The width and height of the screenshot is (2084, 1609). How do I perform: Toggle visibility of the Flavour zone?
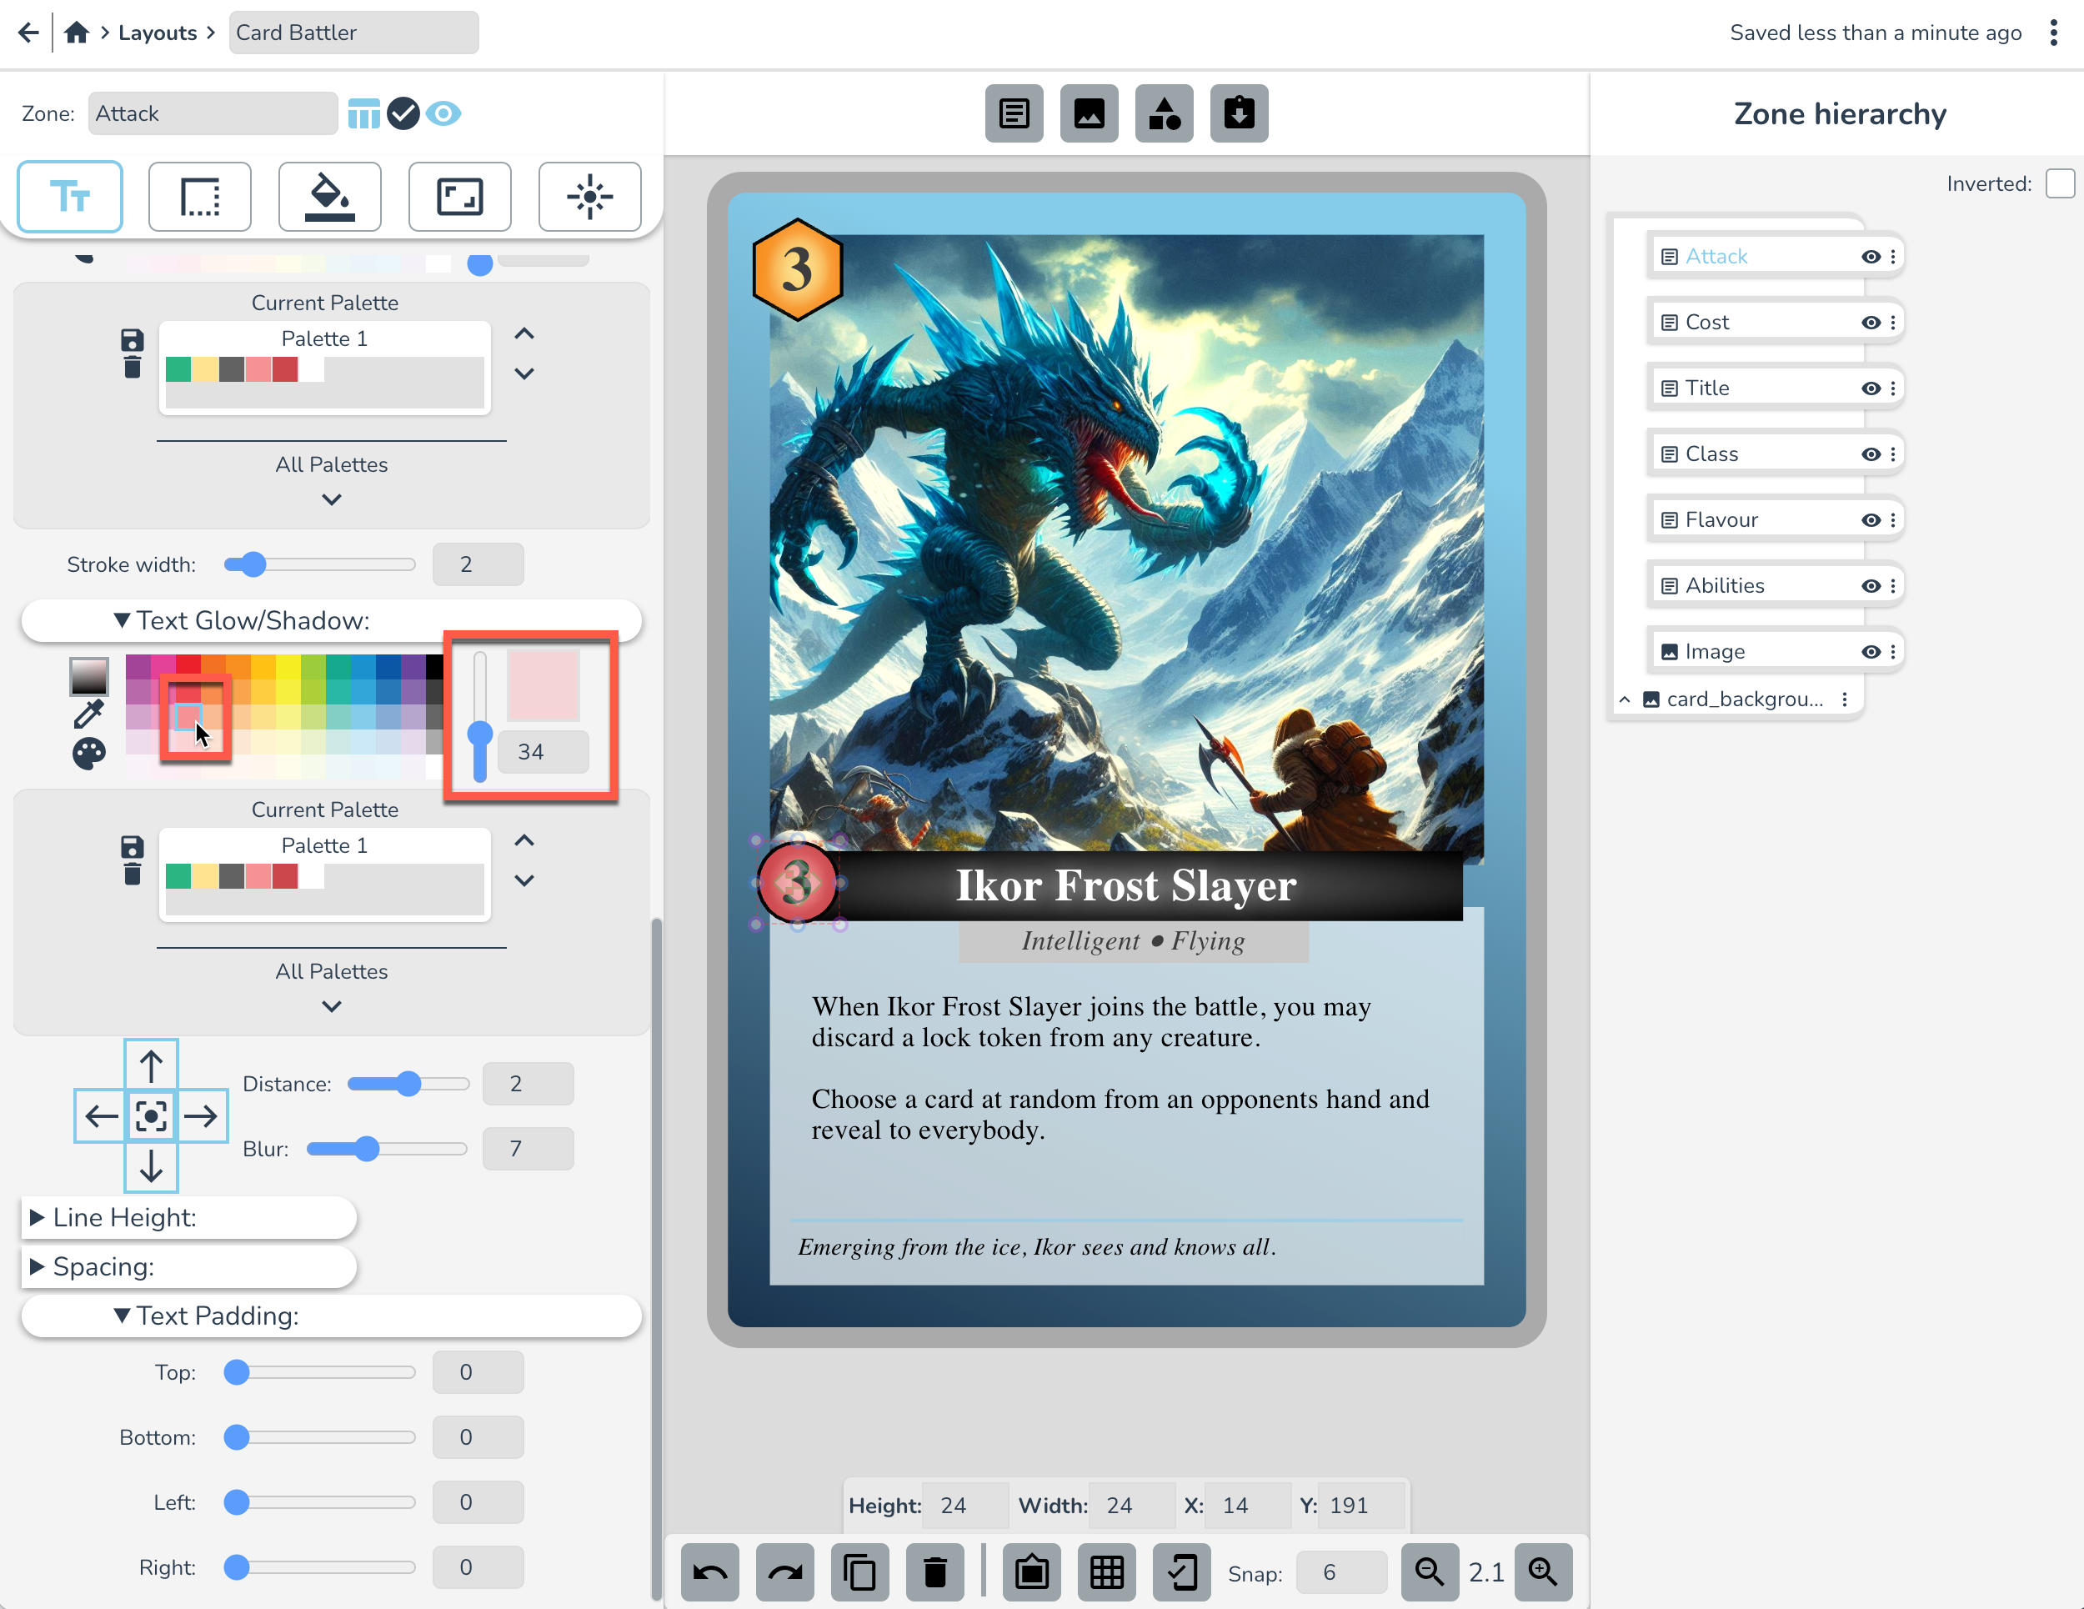[1871, 520]
